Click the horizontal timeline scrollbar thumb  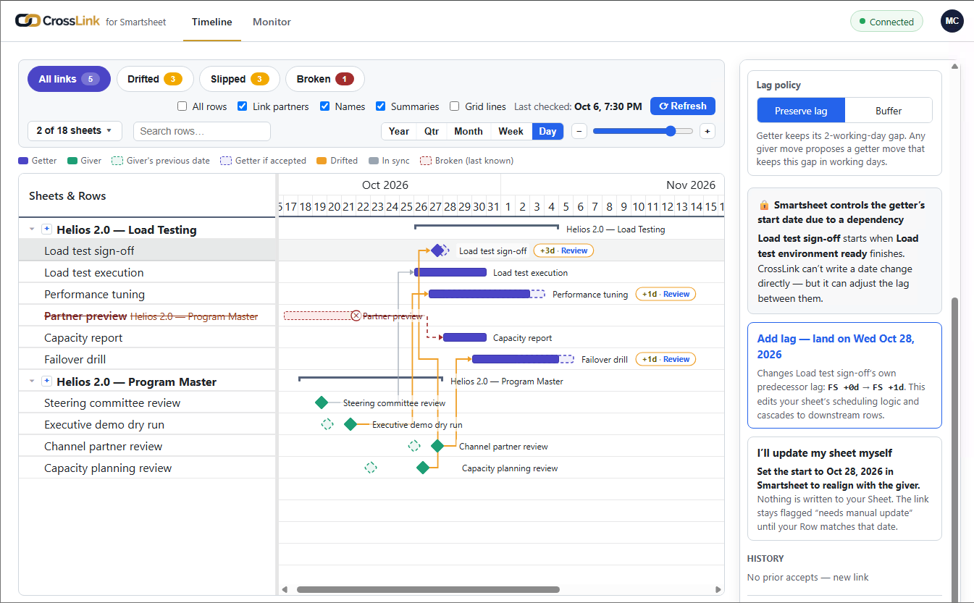(428, 589)
